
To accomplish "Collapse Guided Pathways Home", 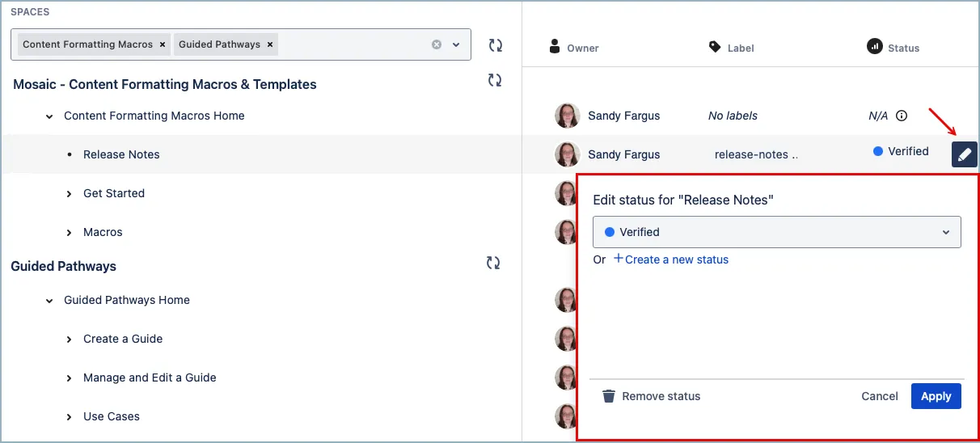I will 50,301.
